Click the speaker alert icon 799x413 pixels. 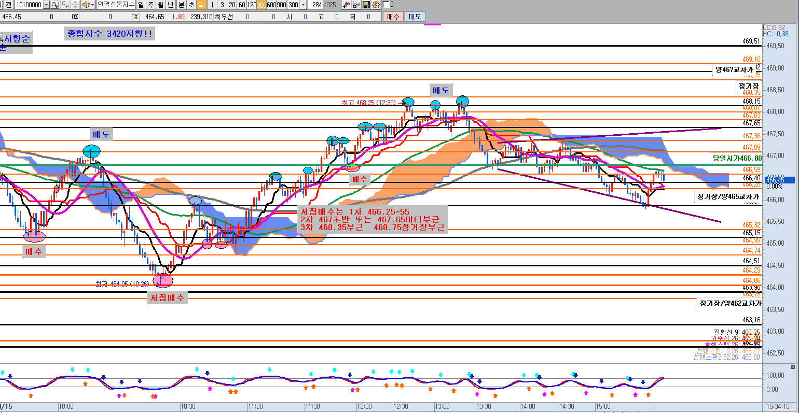[x=86, y=5]
